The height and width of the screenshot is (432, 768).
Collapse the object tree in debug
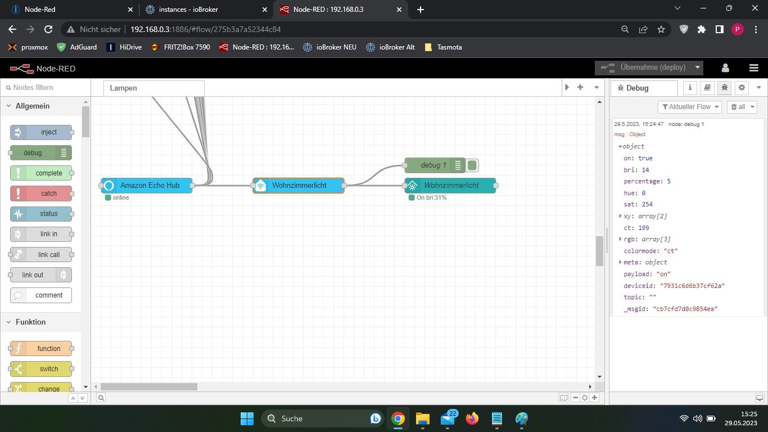[x=620, y=146]
